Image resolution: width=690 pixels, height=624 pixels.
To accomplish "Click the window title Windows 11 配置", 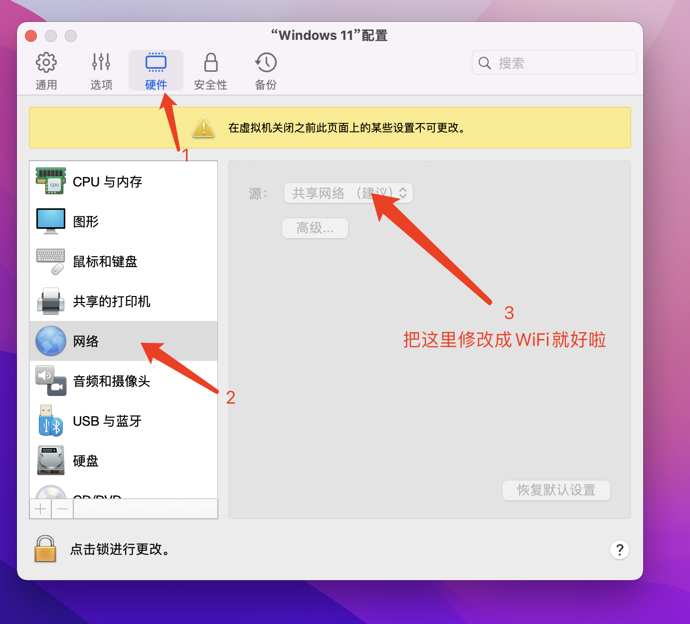I will pos(329,35).
